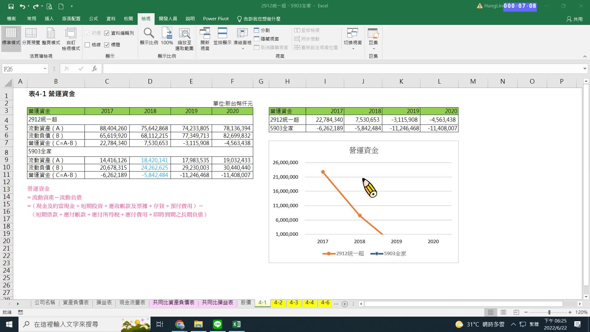
Task: Click the 2912統一超 chart legend entry
Action: pyautogui.click(x=343, y=254)
